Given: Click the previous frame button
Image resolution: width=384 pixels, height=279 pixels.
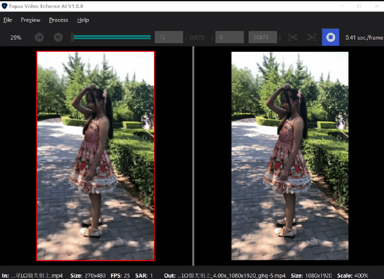Looking at the screenshot, I should (x=39, y=37).
